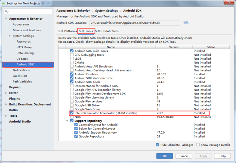This screenshot has width=236, height=163.
Task: Select HTTP Proxy settings
Action: (x=24, y=47)
